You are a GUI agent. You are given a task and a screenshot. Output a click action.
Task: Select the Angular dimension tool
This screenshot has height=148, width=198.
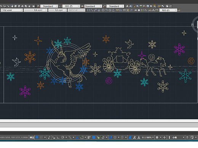point(113,10)
